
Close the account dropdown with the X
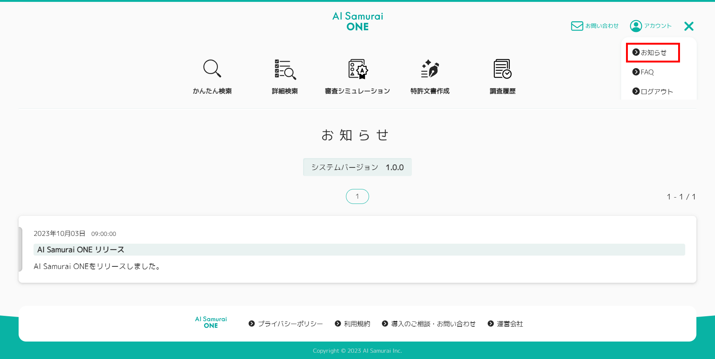pyautogui.click(x=689, y=26)
